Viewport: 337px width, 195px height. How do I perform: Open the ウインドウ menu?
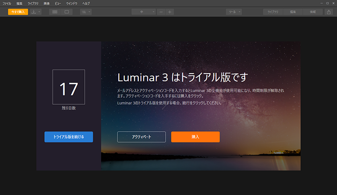[x=72, y=3]
